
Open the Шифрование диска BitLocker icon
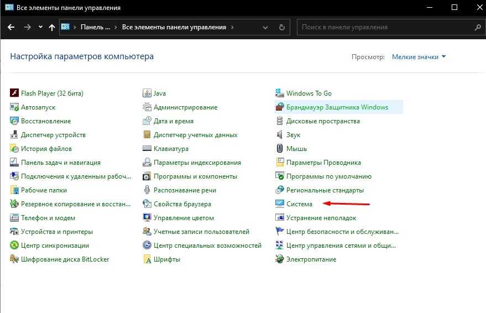[x=15, y=259]
